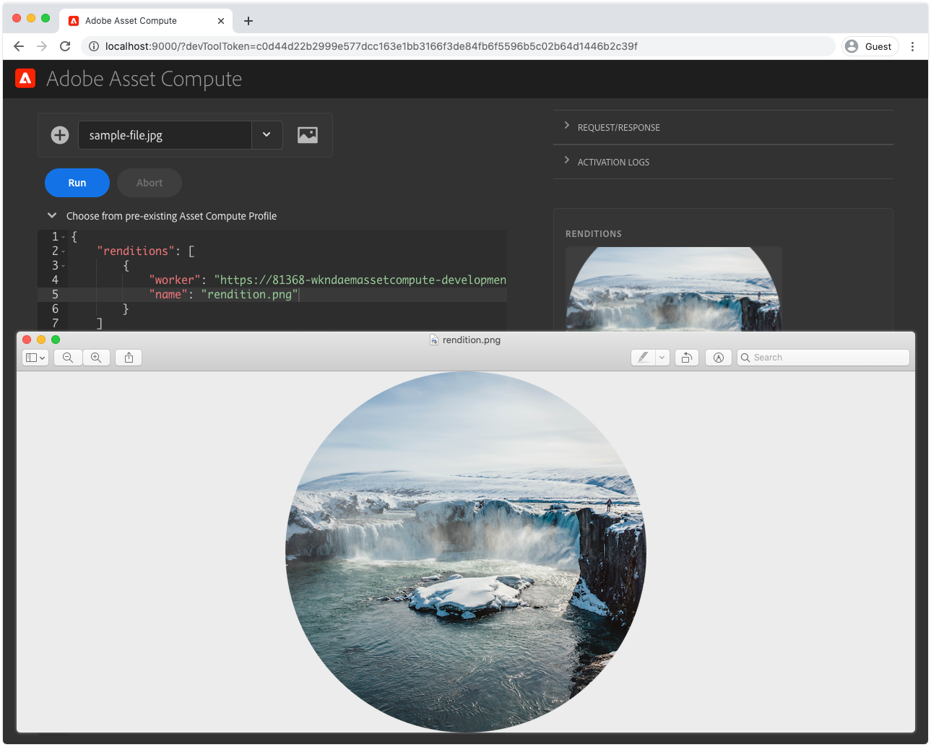
Task: Click the blue Run button
Action: click(77, 183)
